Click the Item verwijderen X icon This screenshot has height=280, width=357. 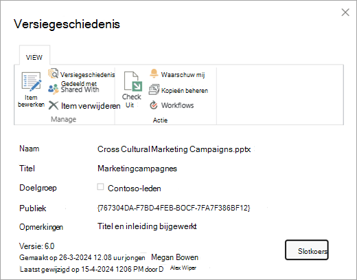click(54, 106)
